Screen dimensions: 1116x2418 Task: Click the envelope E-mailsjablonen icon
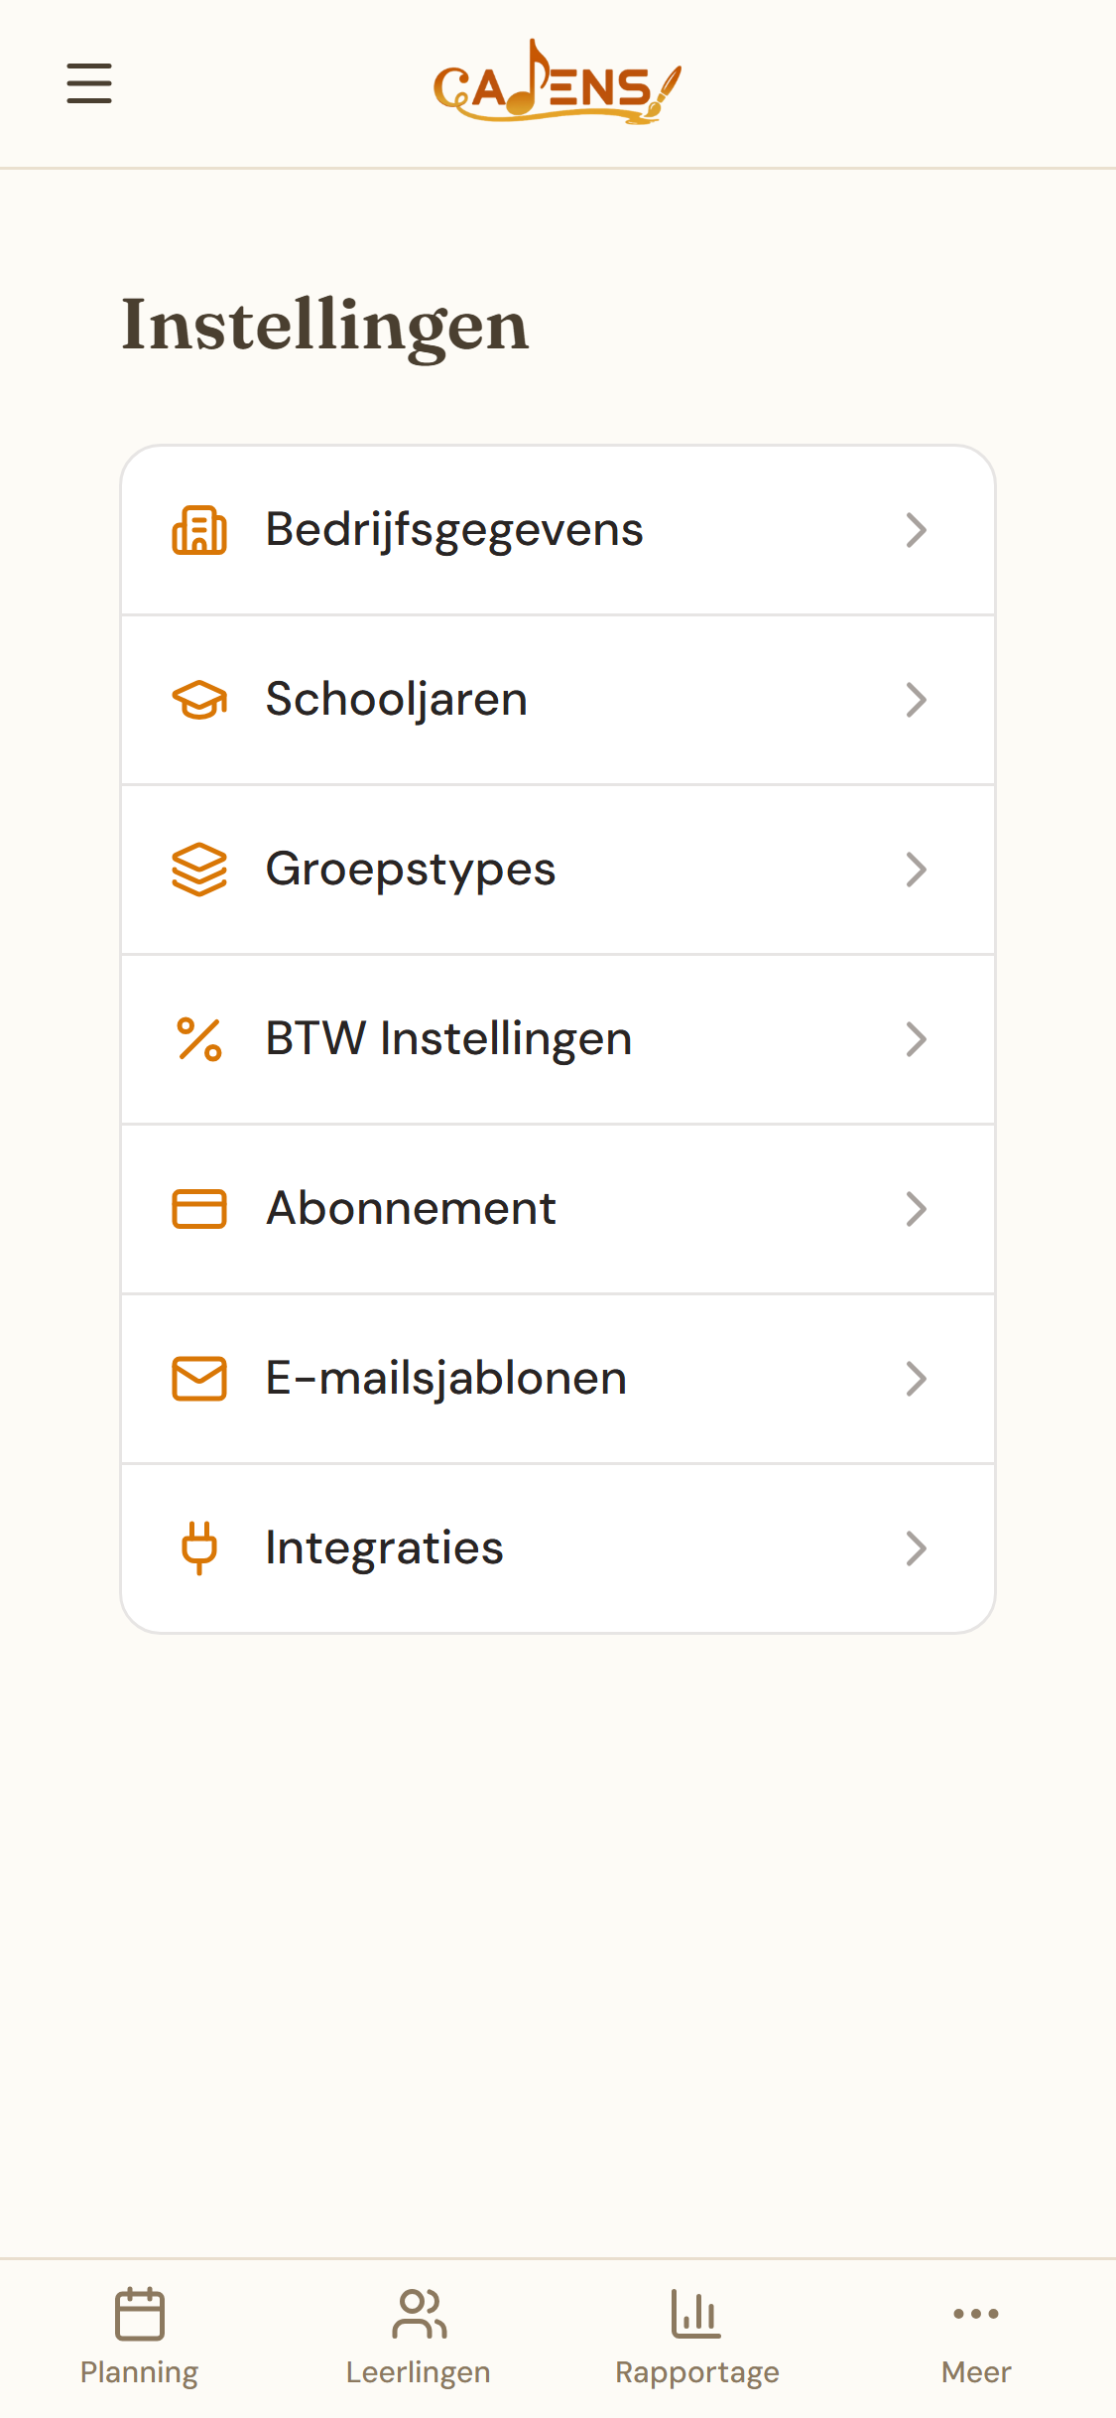click(199, 1379)
